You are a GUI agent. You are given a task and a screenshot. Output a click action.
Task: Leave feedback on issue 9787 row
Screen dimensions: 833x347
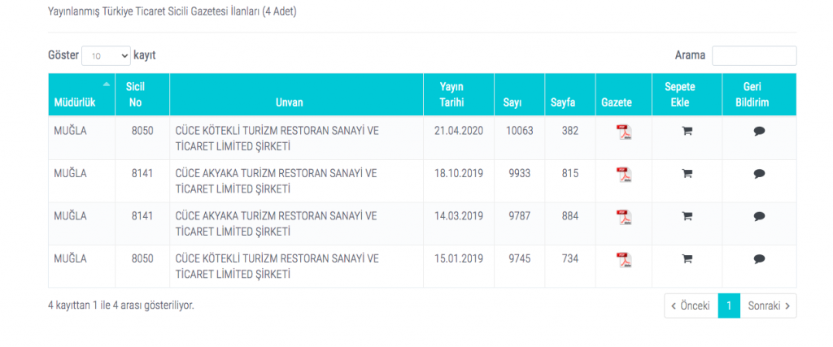point(759,216)
